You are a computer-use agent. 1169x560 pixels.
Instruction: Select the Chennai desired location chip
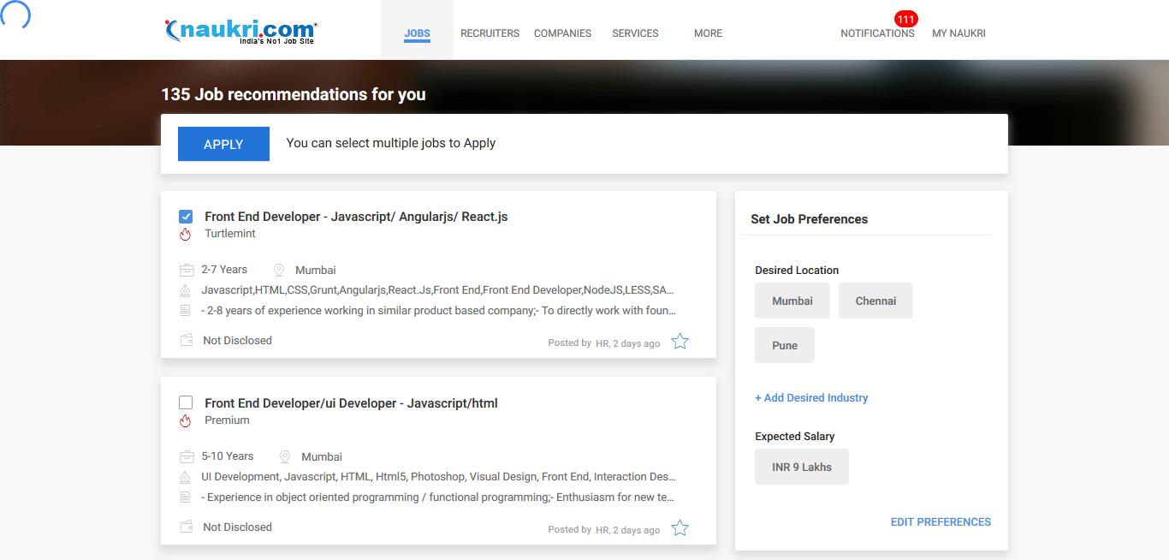click(x=875, y=301)
